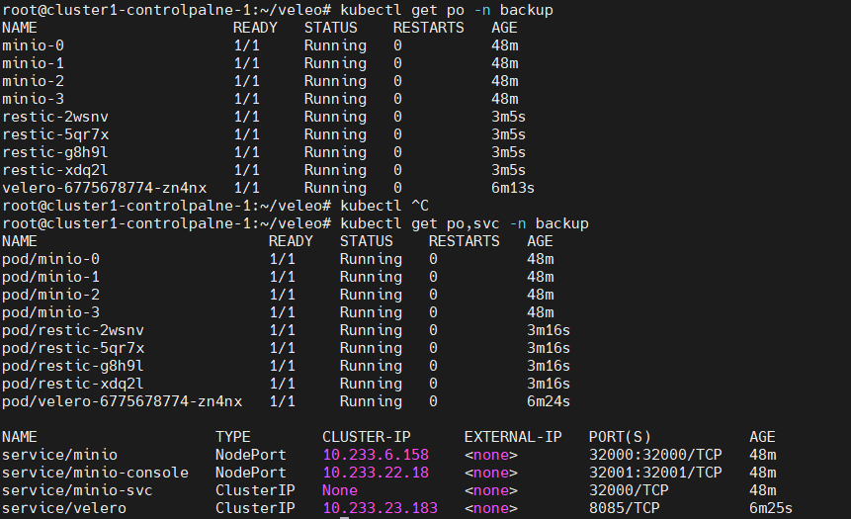The image size is (851, 519).
Task: Click restic-5qr7x in the first pod list
Action: click(55, 134)
